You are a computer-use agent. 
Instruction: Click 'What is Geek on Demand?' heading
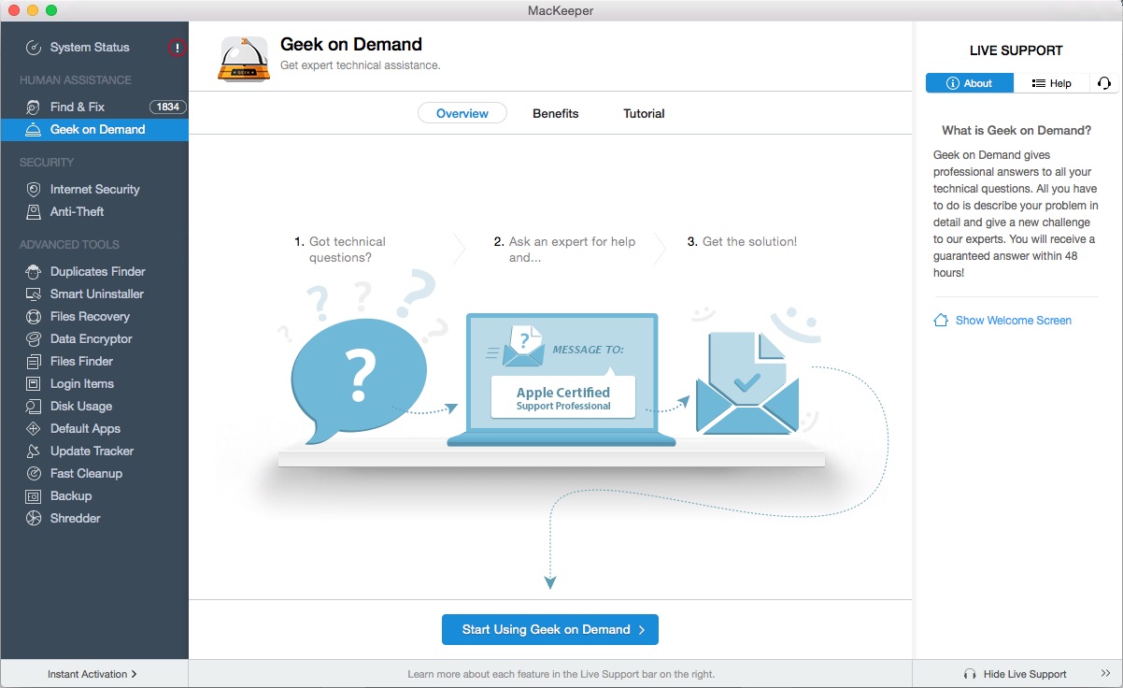(x=1016, y=131)
